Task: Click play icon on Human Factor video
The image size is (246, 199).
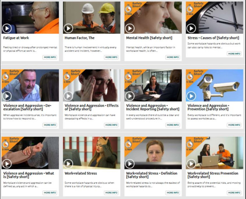Action: click(68, 28)
